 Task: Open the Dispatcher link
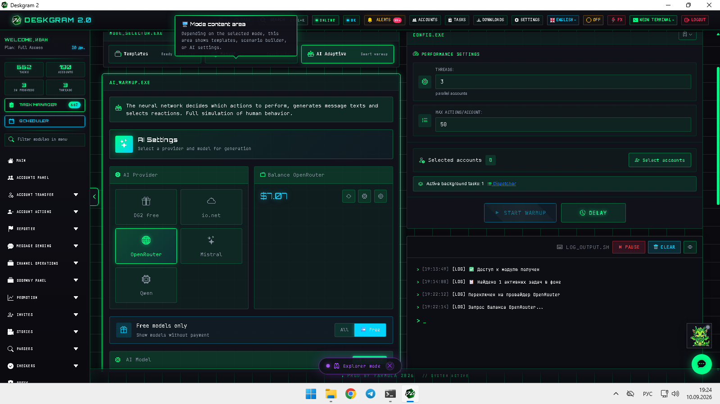click(504, 184)
